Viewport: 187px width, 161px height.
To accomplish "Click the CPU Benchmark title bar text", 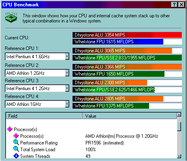I will (x=21, y=5).
